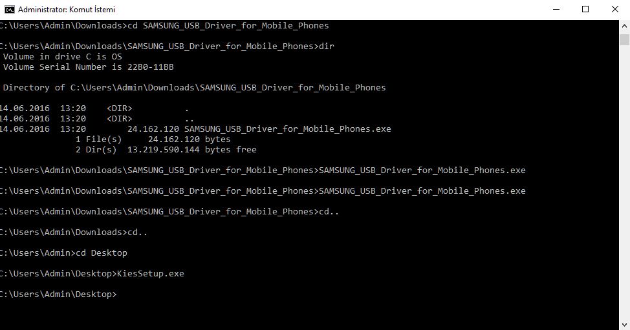
Task: Open the Command Prompt system menu icon
Action: tap(9, 9)
